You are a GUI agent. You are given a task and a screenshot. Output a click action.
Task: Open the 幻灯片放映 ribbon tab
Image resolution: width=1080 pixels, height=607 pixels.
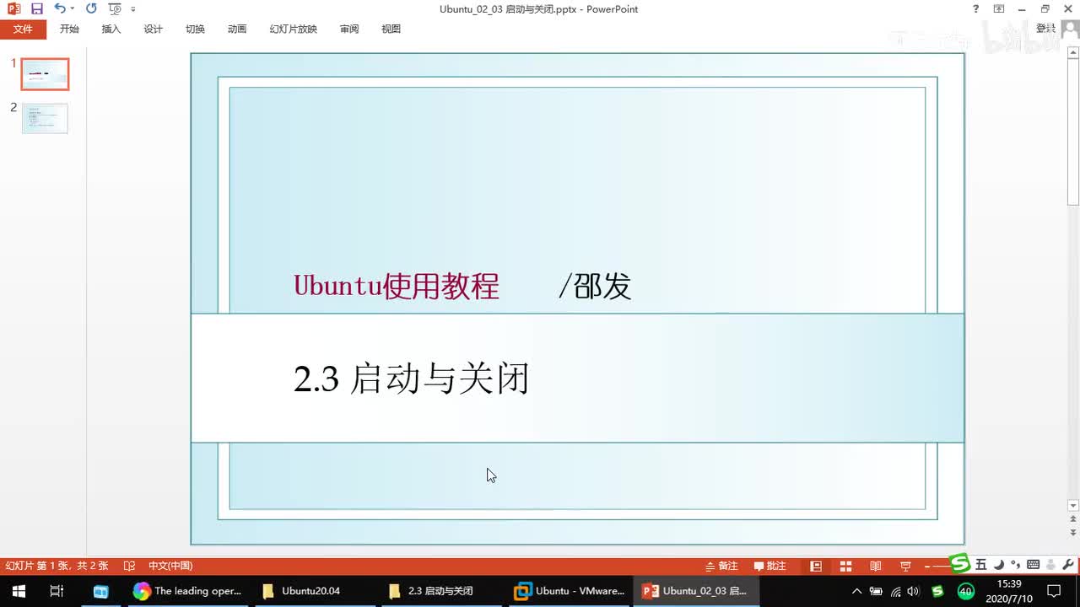pos(293,29)
